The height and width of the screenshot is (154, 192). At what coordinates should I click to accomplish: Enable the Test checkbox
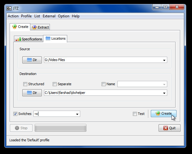135,114
